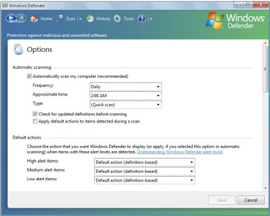270x216 pixels.
Task: Click the Save button
Action: click(221, 200)
